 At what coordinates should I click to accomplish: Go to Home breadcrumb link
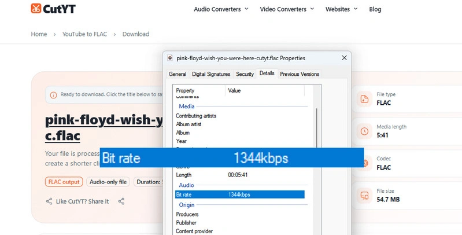(x=39, y=34)
